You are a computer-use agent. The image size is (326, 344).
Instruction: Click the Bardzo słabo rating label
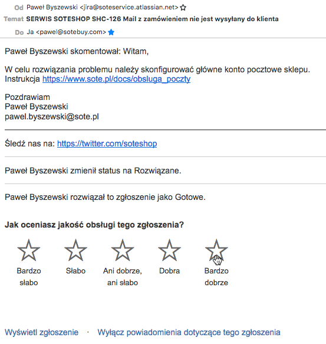pyautogui.click(x=29, y=276)
